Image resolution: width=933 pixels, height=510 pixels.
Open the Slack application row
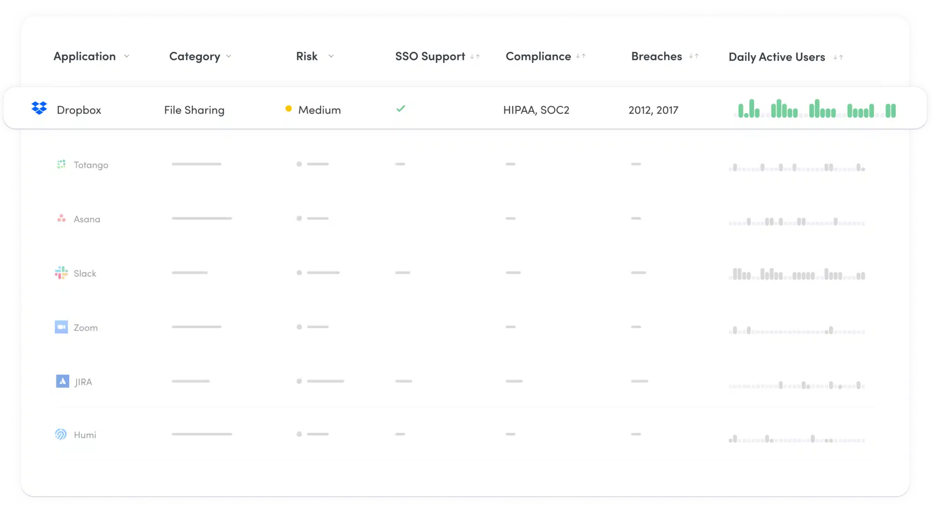point(85,273)
